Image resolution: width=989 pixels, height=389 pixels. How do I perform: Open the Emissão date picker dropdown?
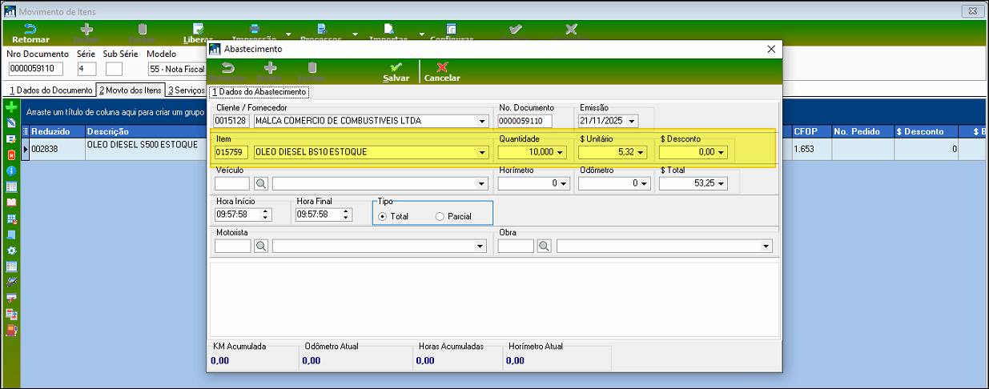632,122
